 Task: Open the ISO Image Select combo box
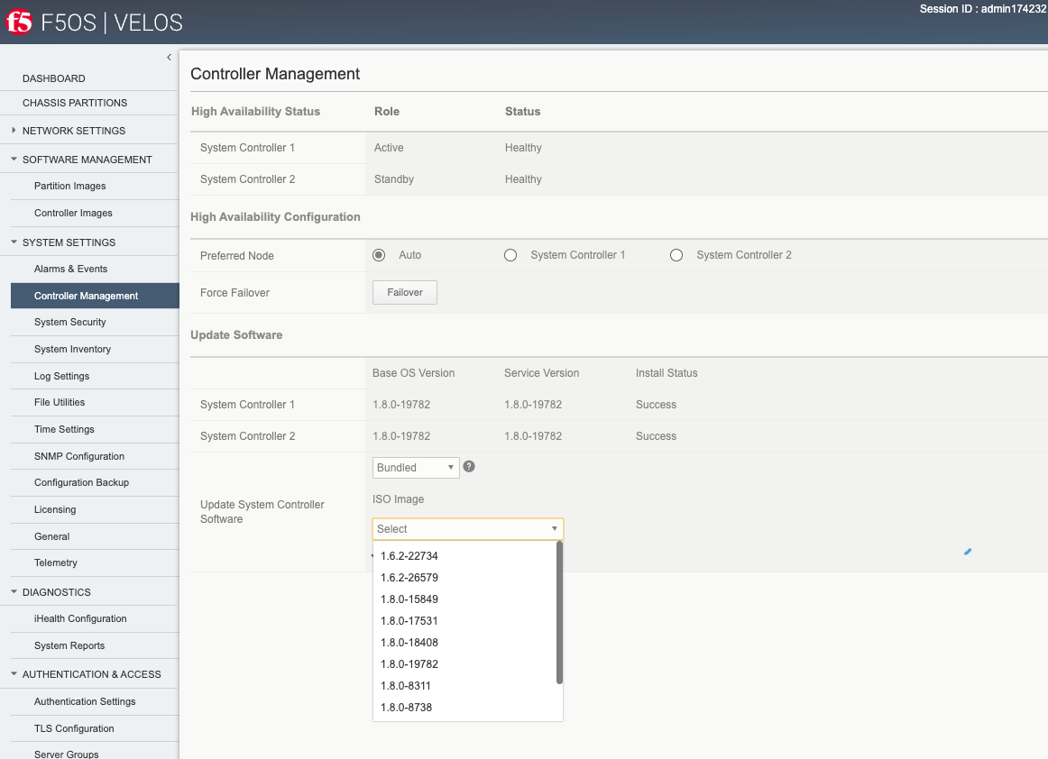468,529
